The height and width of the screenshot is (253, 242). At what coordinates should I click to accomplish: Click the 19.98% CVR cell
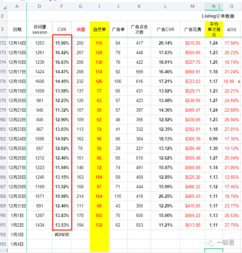(x=62, y=196)
